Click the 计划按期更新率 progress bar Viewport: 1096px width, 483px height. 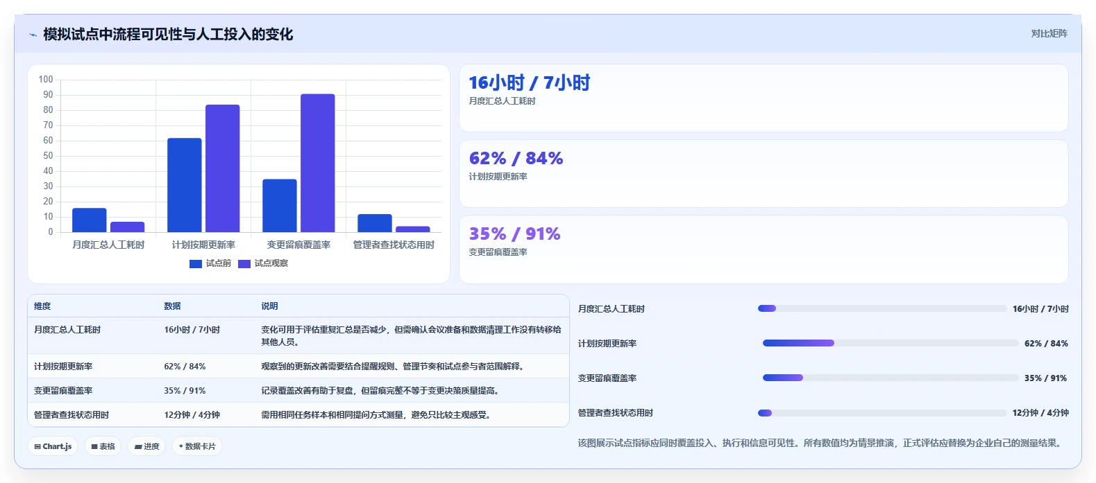point(891,343)
